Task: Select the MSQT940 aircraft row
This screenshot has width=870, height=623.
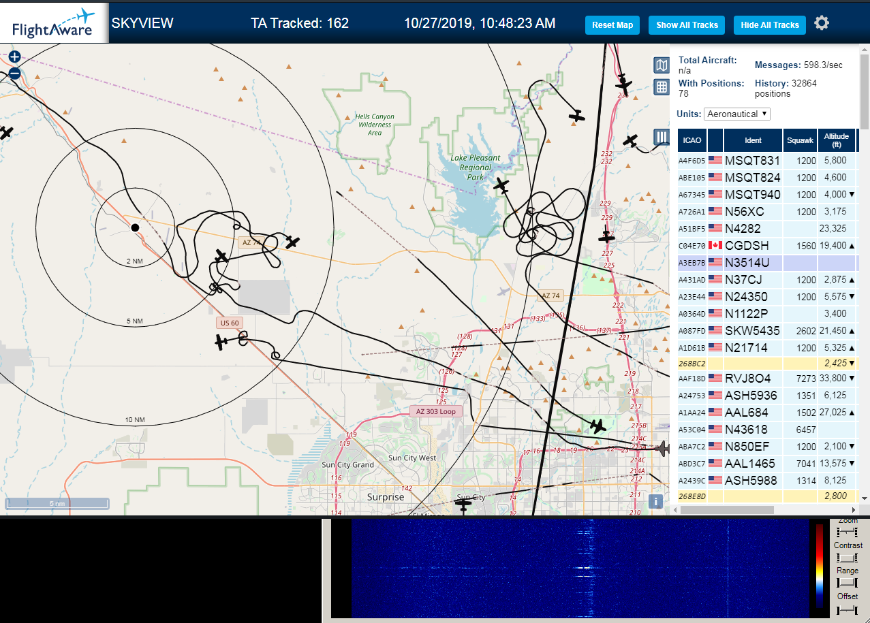Action: pos(767,195)
